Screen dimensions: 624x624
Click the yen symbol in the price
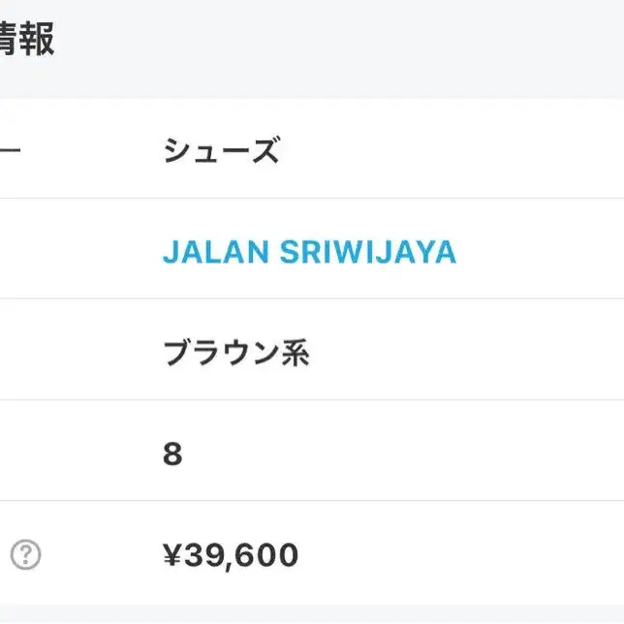click(x=172, y=555)
